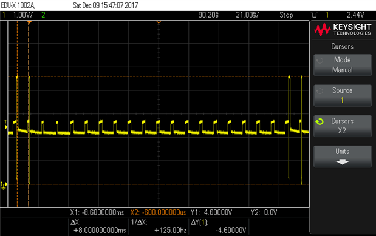Click the hollow orange time reference marker
The image size is (376, 236).
click(x=159, y=22)
